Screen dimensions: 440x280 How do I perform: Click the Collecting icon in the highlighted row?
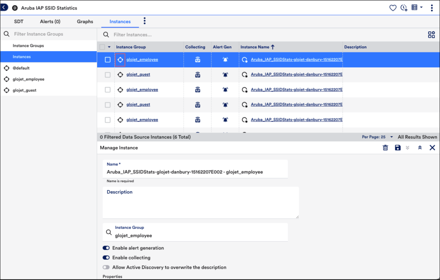point(198,60)
